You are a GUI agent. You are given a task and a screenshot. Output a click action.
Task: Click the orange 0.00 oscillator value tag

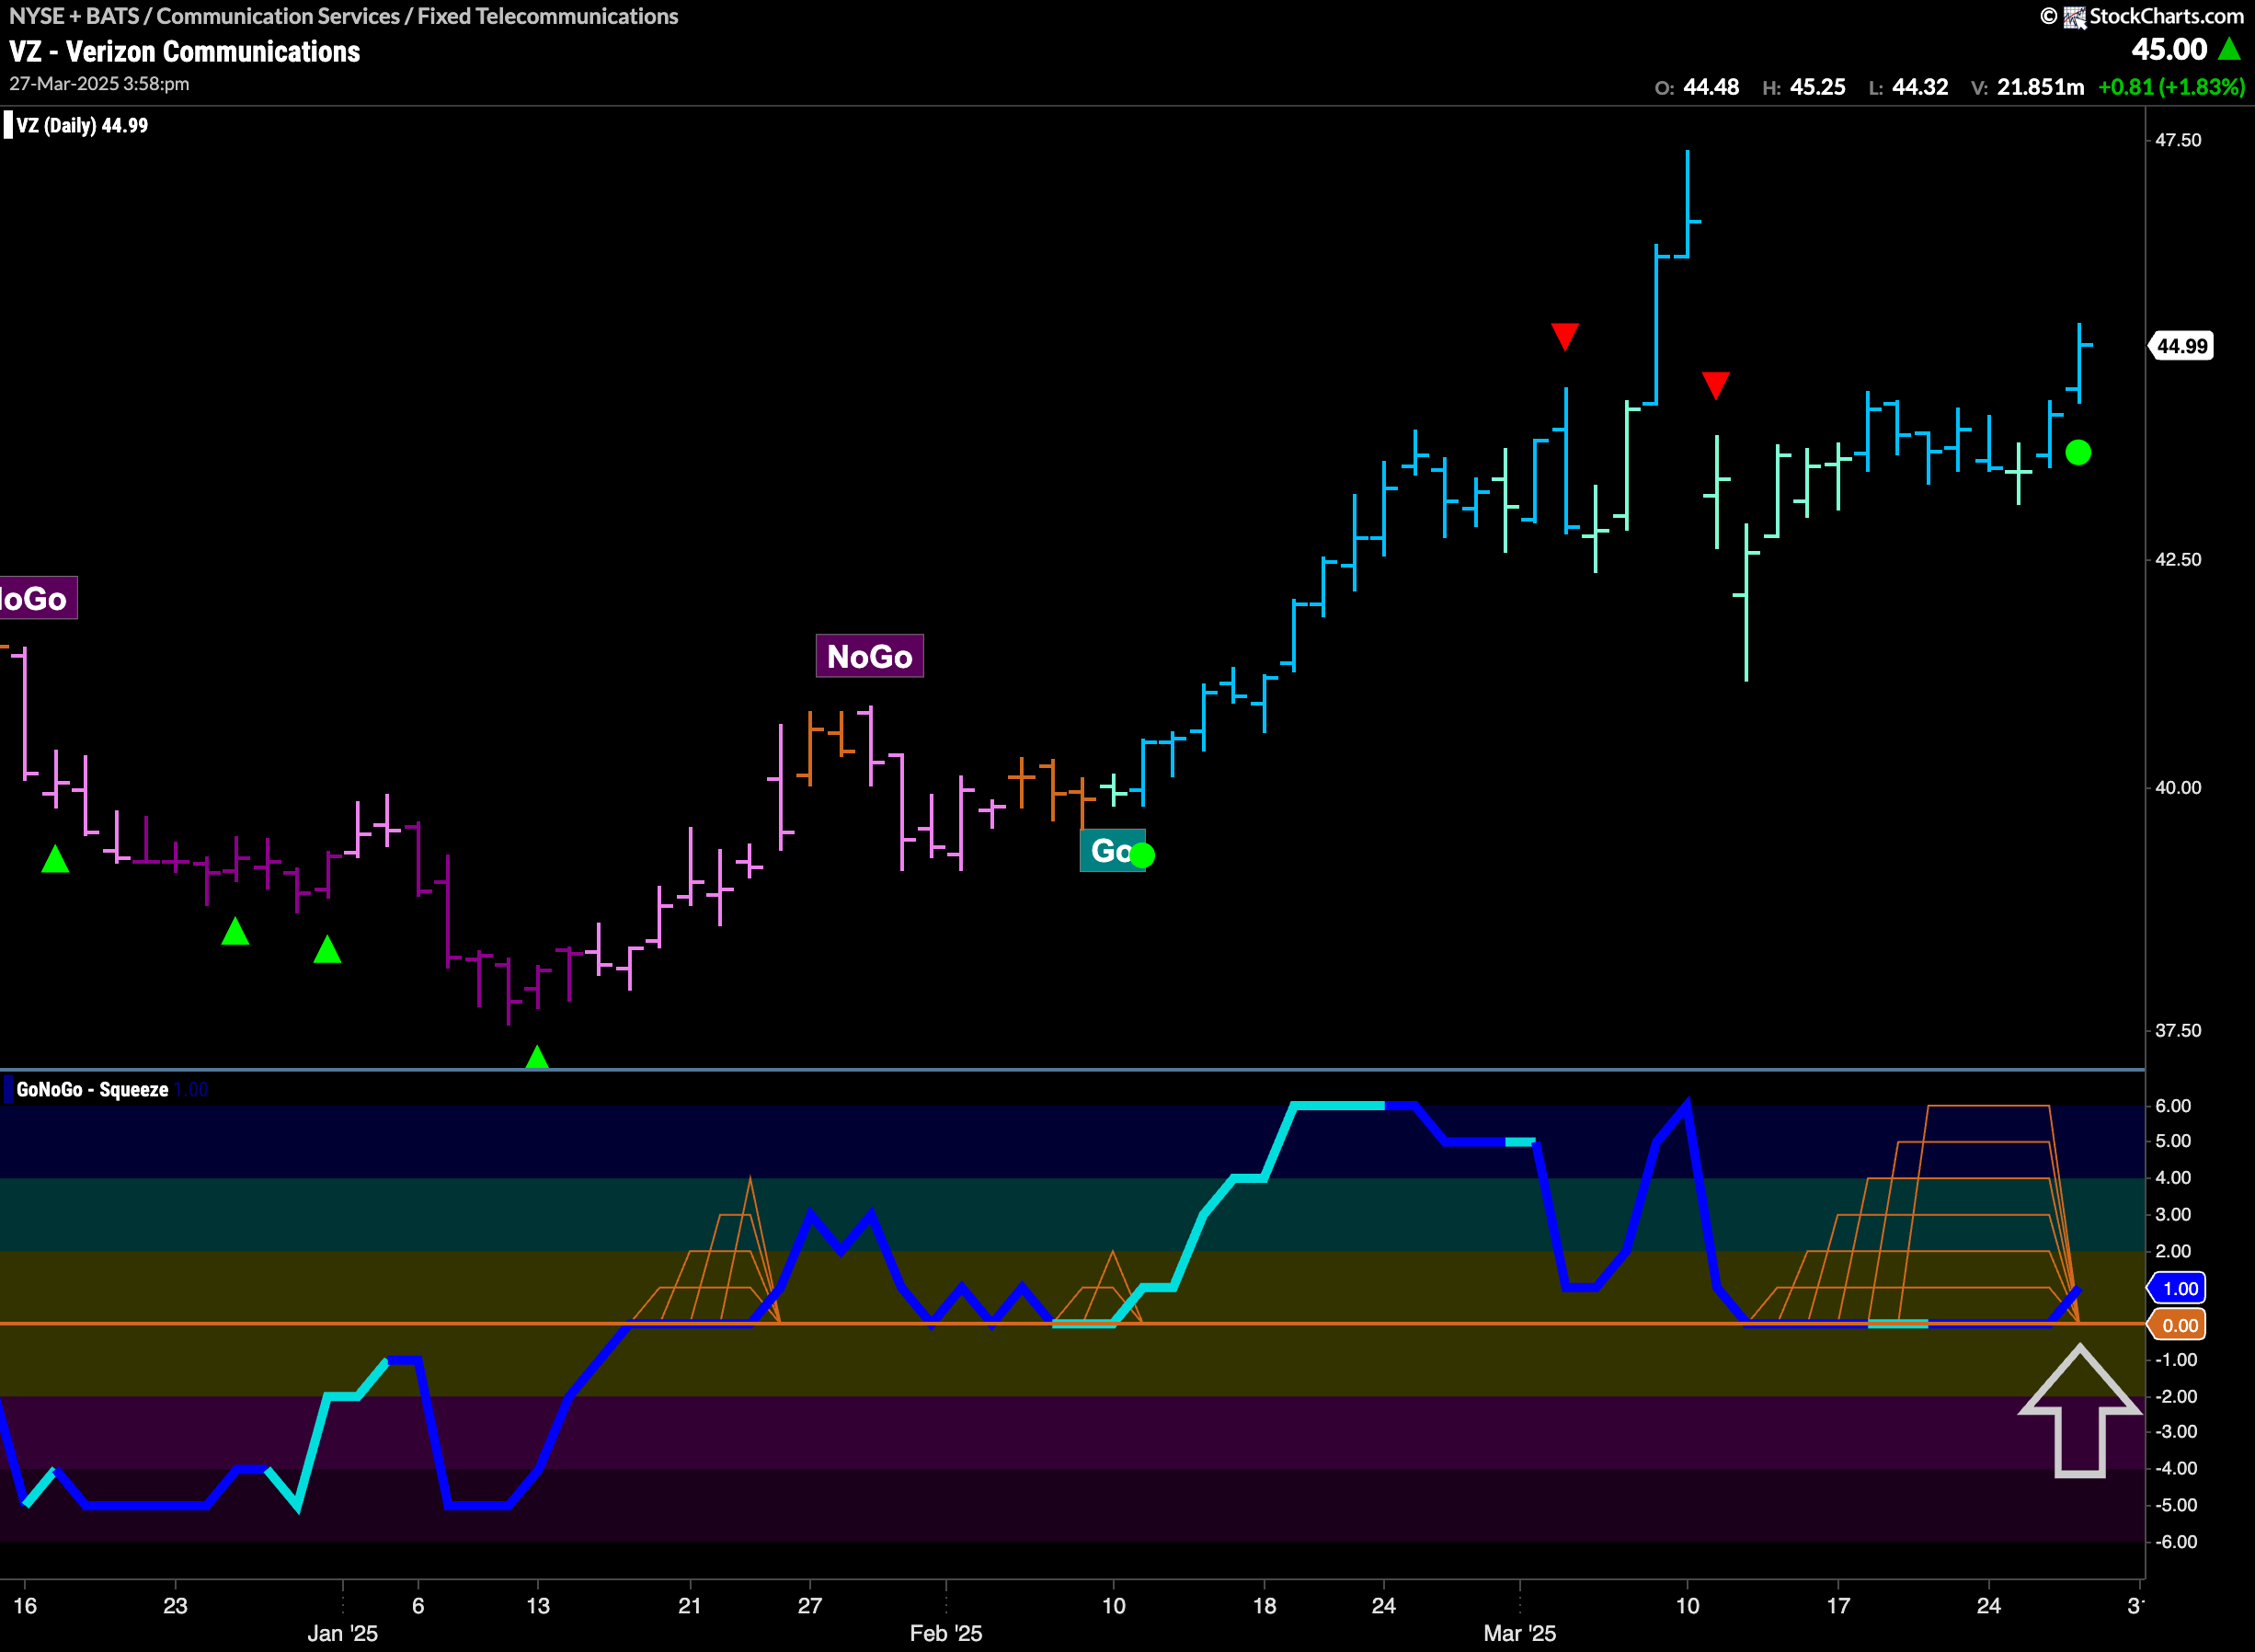click(2178, 1325)
